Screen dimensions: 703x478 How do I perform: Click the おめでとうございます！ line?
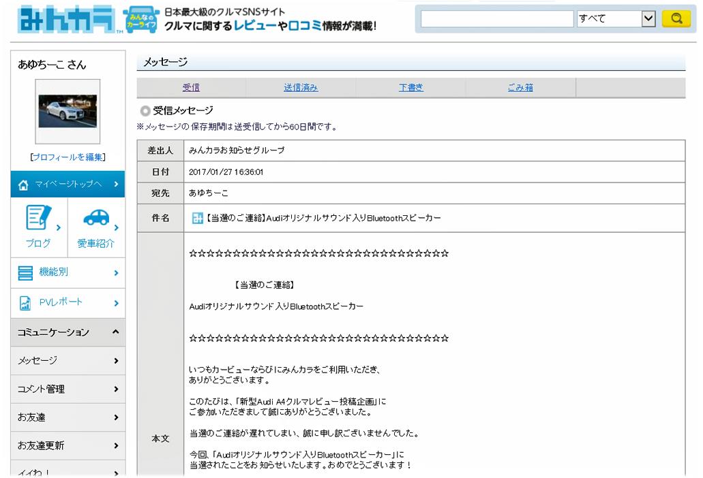(301, 465)
